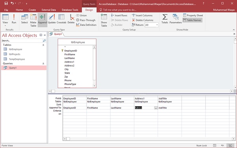This screenshot has height=148, width=237.
Task: Open the Parameters dialog
Action: click(x=175, y=19)
